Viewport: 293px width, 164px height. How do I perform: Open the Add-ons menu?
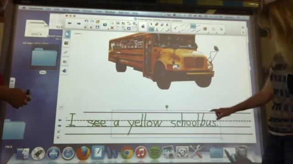[x=124, y=12]
